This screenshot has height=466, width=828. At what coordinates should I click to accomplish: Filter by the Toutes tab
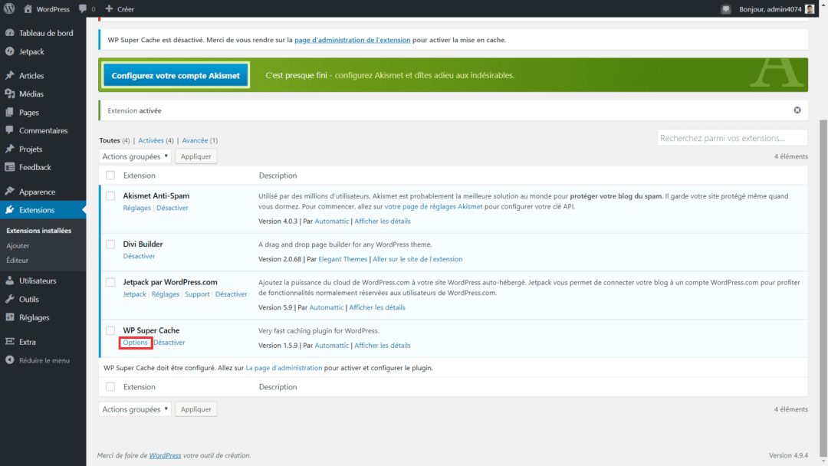pos(110,140)
